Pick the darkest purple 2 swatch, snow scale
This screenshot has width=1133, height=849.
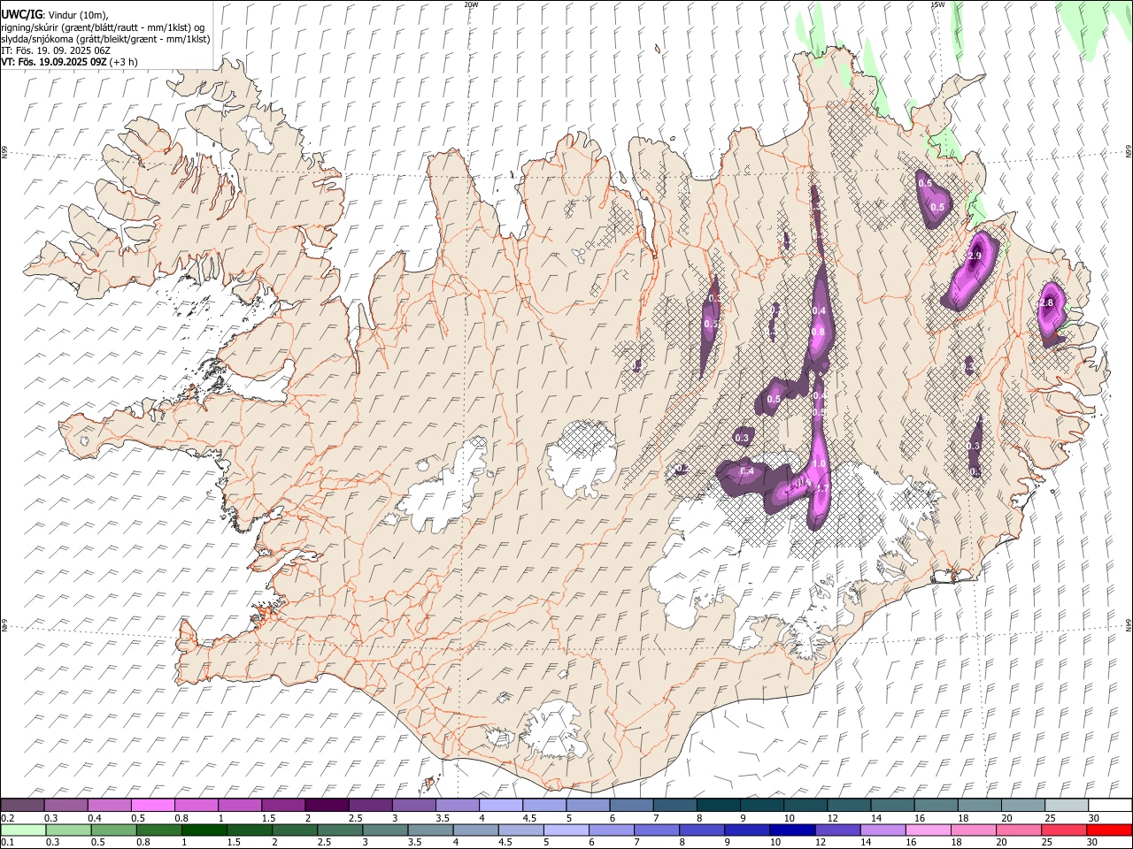327,805
